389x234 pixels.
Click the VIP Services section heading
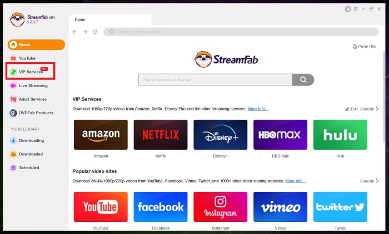[87, 99]
